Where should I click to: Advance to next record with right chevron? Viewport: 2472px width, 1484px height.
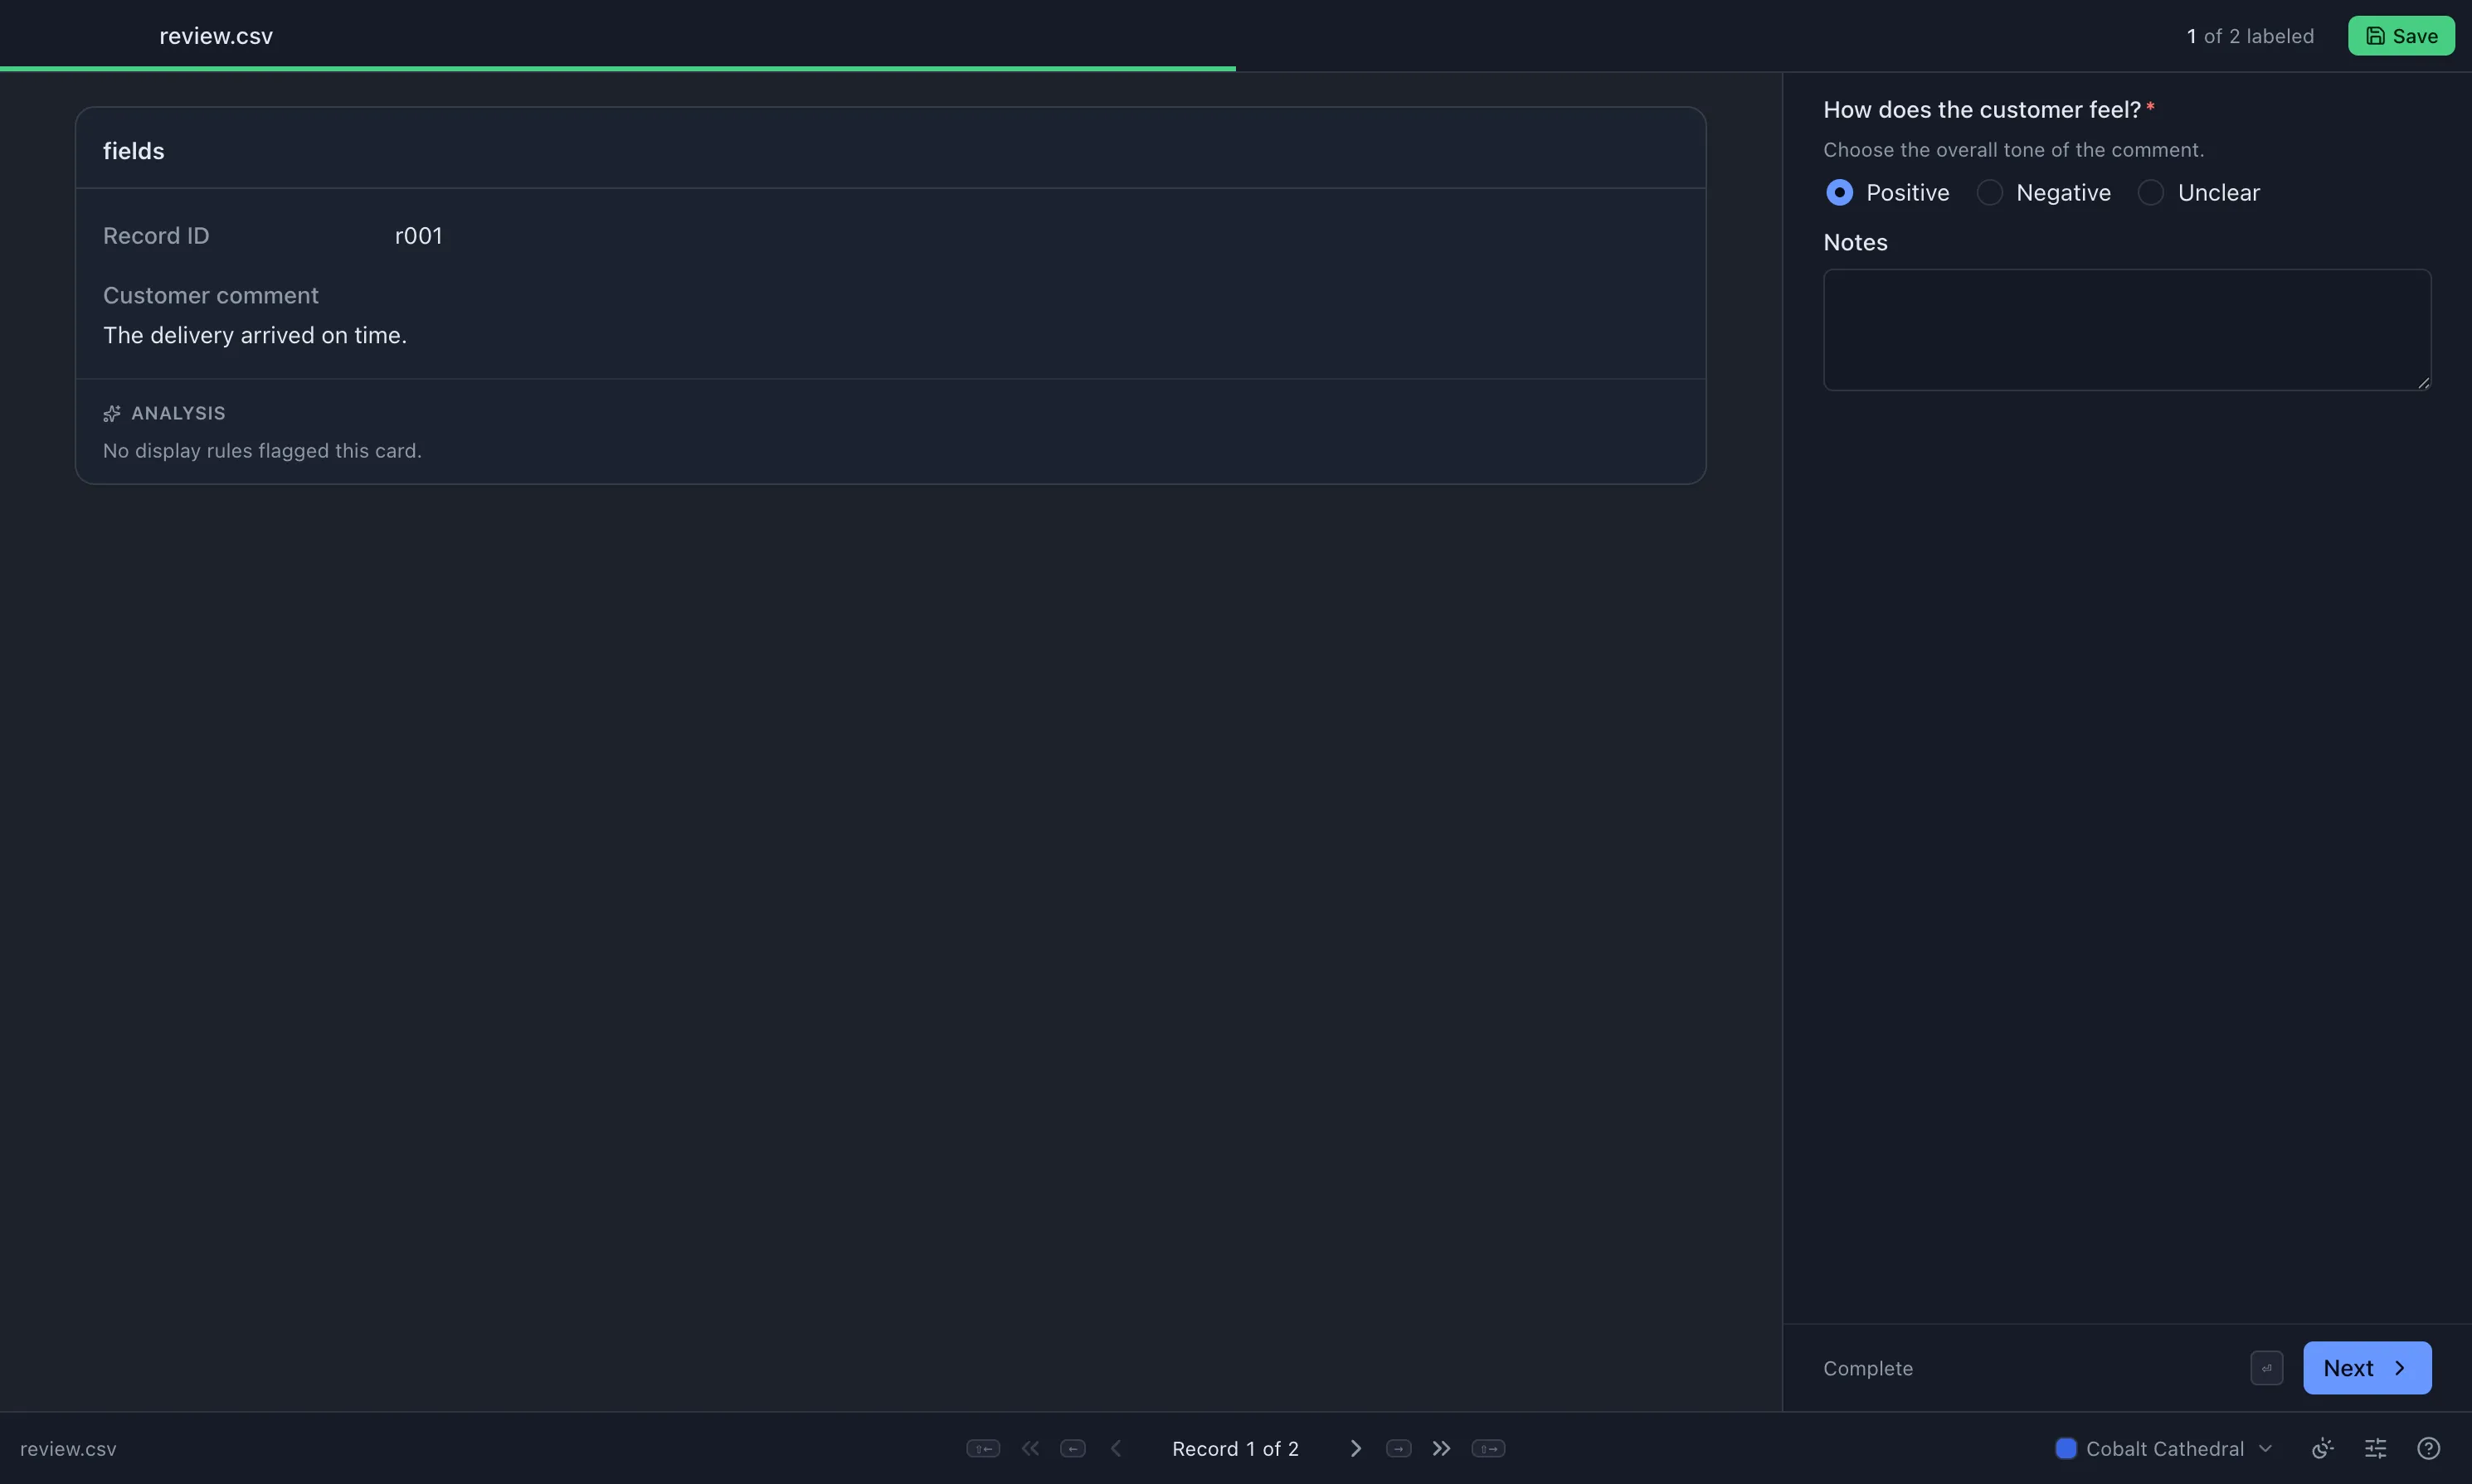click(1355, 1448)
